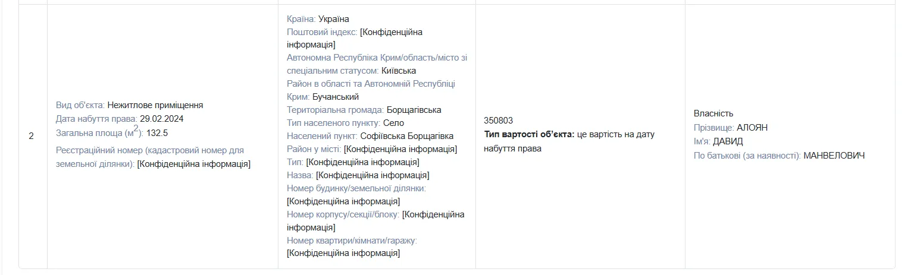Click settlement type value 'Село'
Image resolution: width=911 pixels, height=275 pixels.
(x=393, y=123)
